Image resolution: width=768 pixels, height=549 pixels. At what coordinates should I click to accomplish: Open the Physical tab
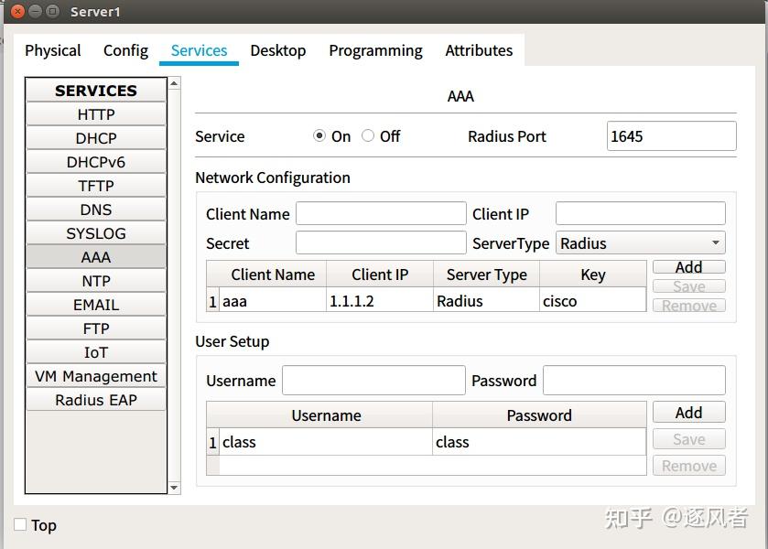pos(53,50)
